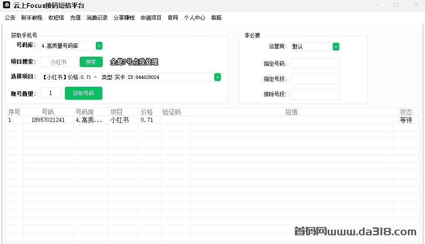The image size is (425, 244).
Task: Select the row with number 18957021241
Action: tap(48, 120)
